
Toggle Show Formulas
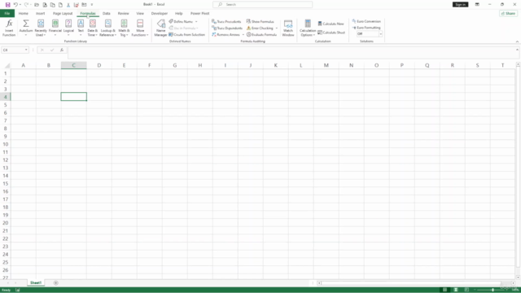(260, 22)
